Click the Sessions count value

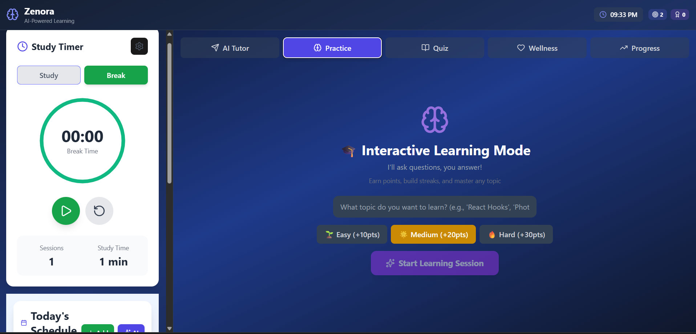(x=52, y=261)
